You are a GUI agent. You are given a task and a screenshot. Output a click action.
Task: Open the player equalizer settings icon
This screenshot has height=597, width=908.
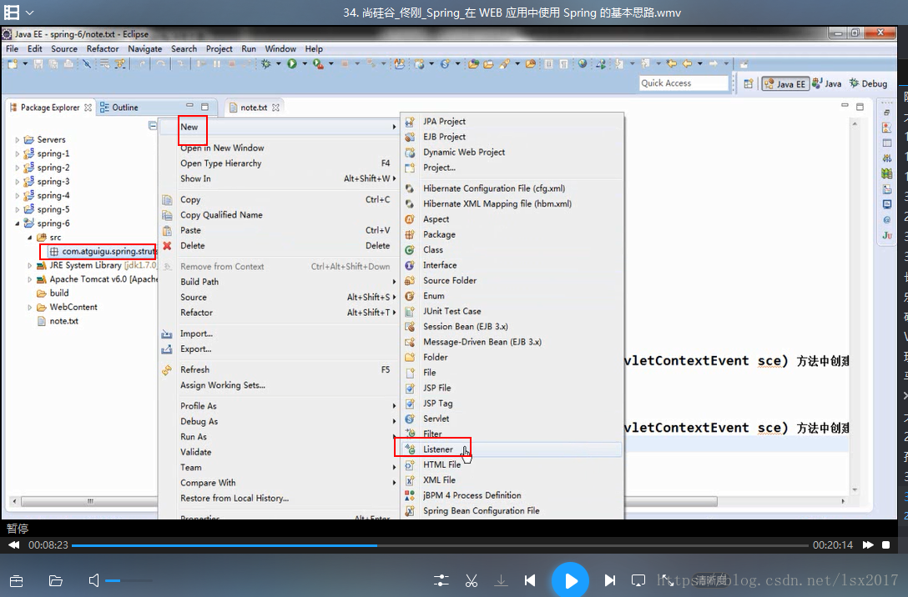click(441, 580)
